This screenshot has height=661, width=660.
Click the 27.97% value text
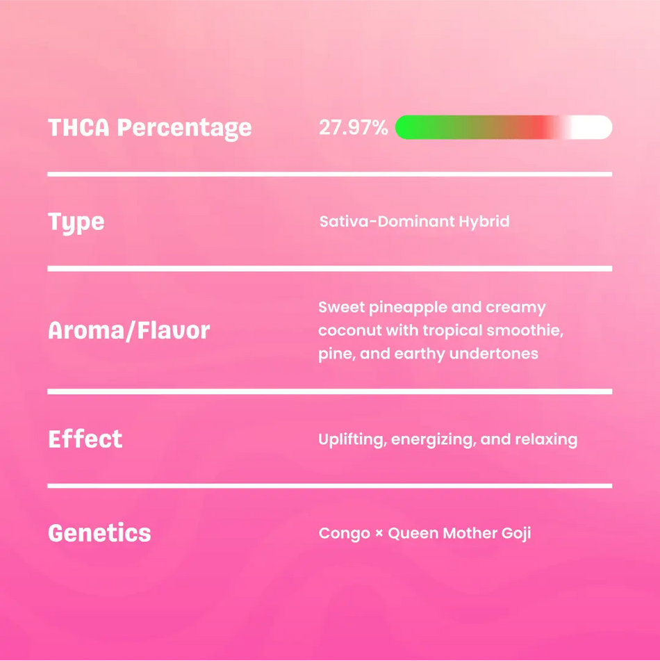click(353, 128)
